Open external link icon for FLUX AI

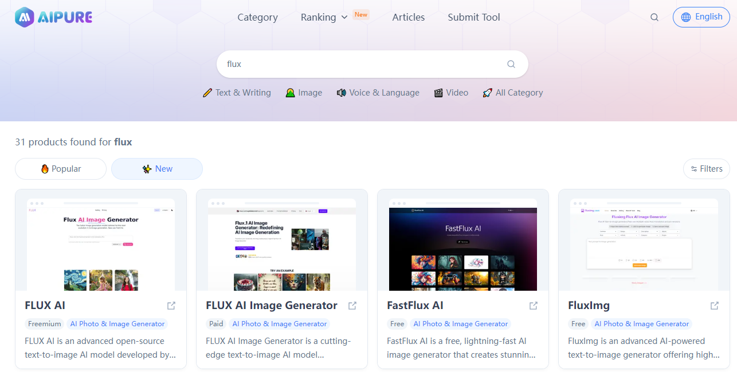tap(171, 306)
